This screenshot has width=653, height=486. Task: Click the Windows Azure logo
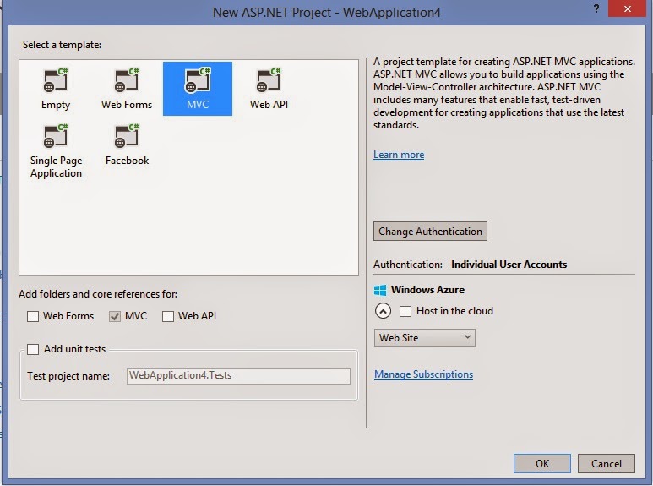(380, 290)
